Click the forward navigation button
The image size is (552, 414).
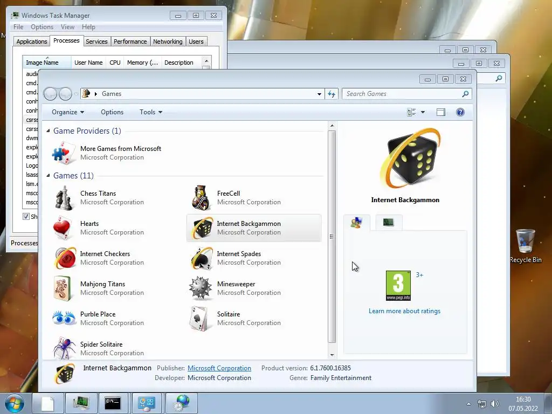65,94
